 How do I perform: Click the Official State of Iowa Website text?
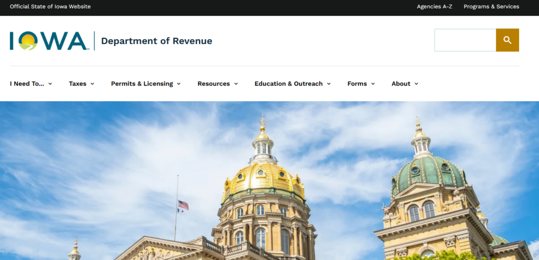coord(50,7)
